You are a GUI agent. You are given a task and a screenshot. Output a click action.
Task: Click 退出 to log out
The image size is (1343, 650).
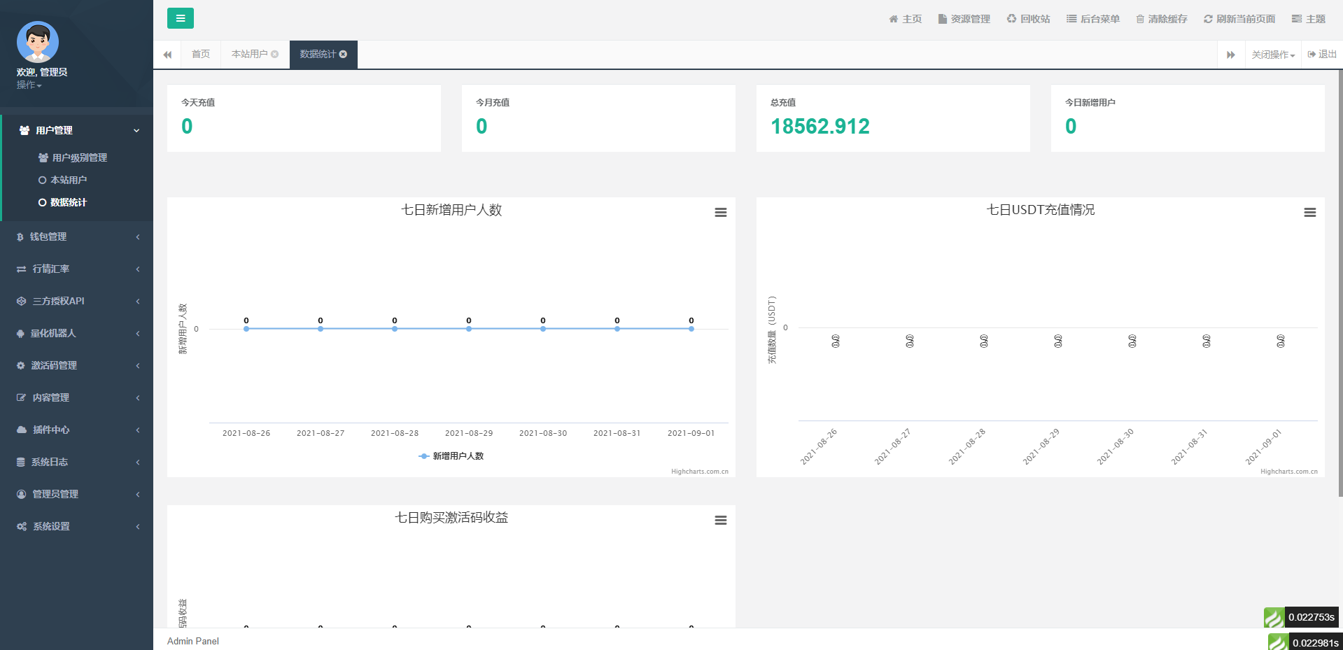[x=1321, y=54]
